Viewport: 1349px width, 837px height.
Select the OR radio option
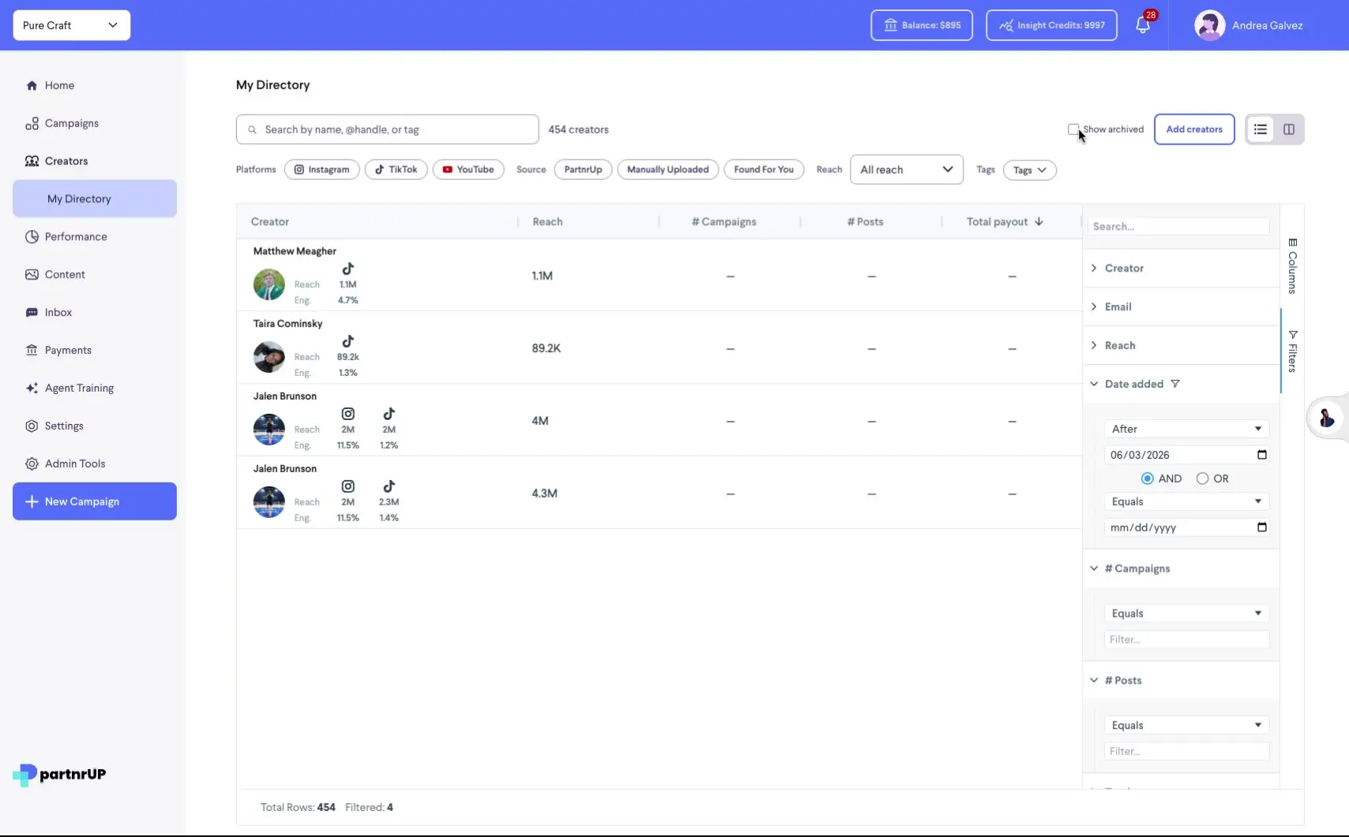(x=1203, y=479)
